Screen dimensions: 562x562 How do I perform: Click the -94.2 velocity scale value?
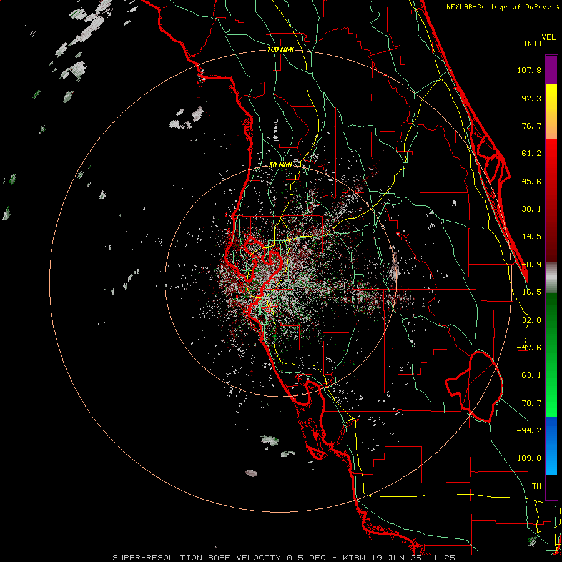click(x=529, y=430)
